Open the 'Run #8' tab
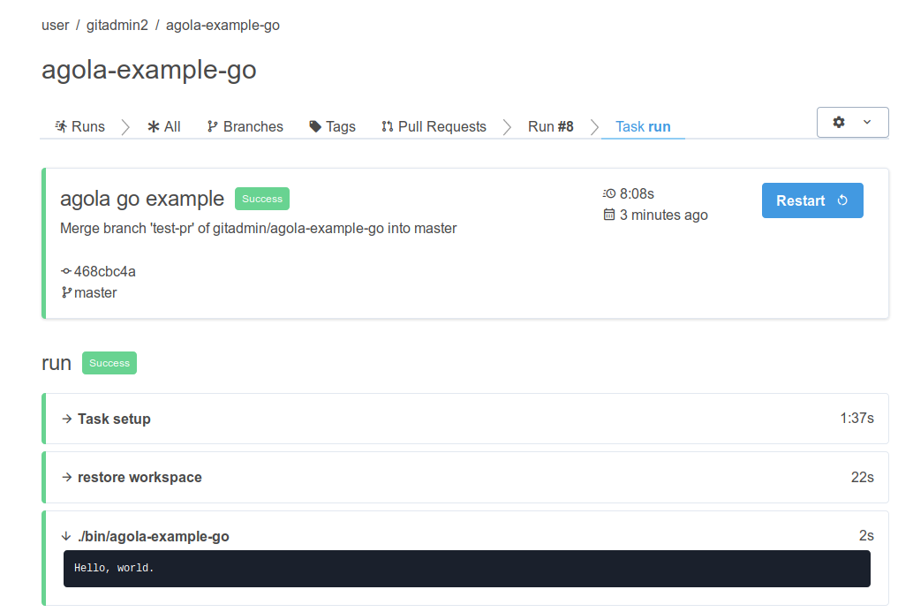Viewport: 898px width, 612px height. [550, 126]
